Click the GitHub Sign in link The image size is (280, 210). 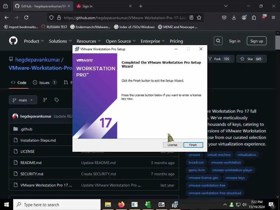click(234, 41)
